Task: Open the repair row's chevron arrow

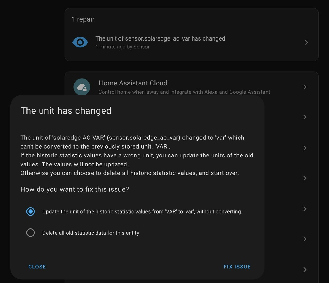Action: [x=306, y=42]
